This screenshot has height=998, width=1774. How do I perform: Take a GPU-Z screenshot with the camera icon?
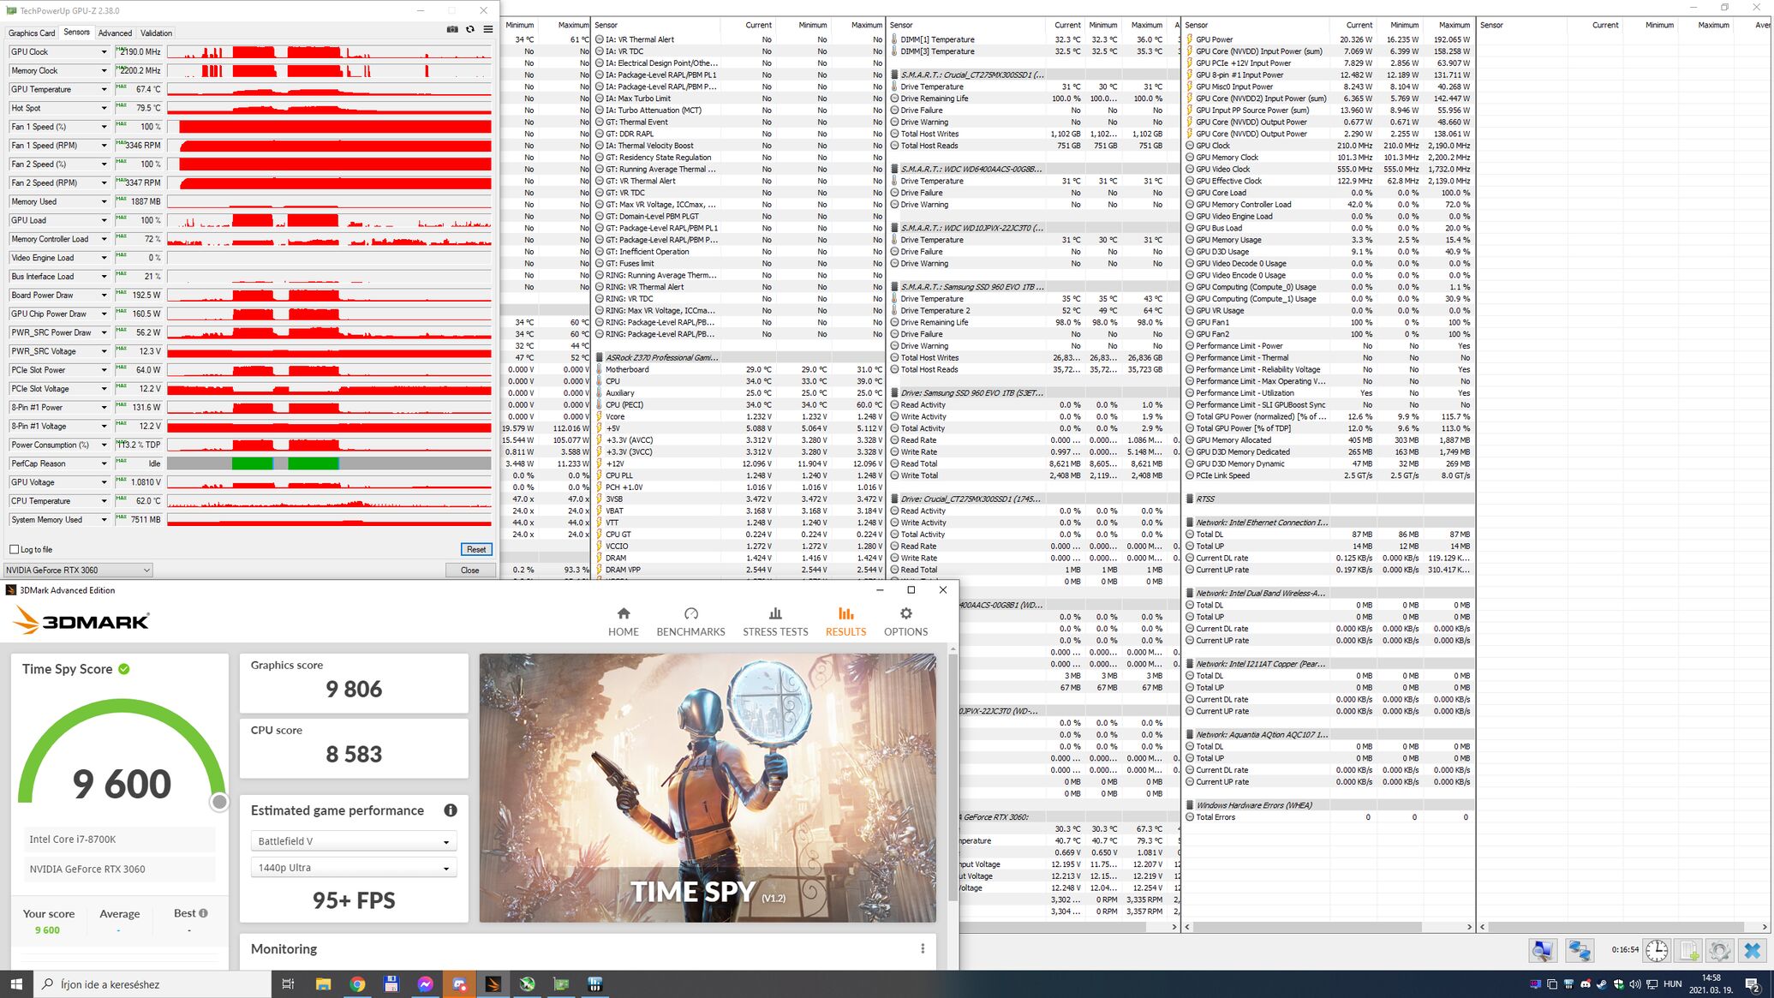pyautogui.click(x=452, y=30)
